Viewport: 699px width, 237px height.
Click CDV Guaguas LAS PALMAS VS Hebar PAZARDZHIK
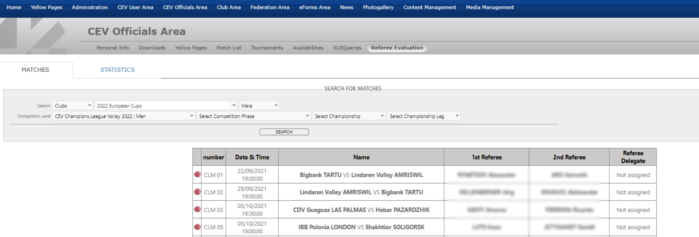(361, 210)
